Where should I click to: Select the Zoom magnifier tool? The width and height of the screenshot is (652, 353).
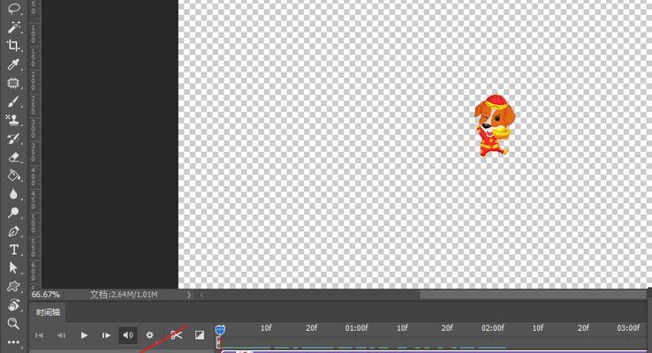[13, 323]
